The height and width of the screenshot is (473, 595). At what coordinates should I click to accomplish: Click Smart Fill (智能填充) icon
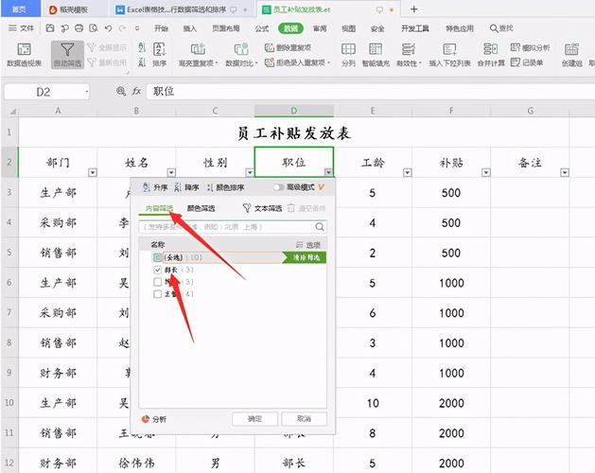click(x=376, y=55)
